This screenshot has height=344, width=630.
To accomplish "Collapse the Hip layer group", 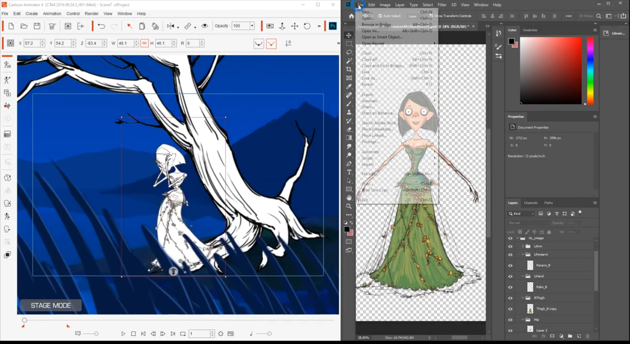I will (x=523, y=319).
